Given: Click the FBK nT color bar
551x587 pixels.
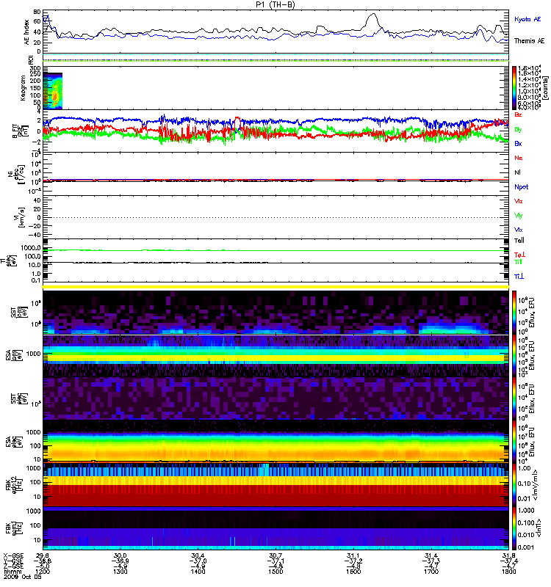Looking at the screenshot, I should click(x=514, y=528).
